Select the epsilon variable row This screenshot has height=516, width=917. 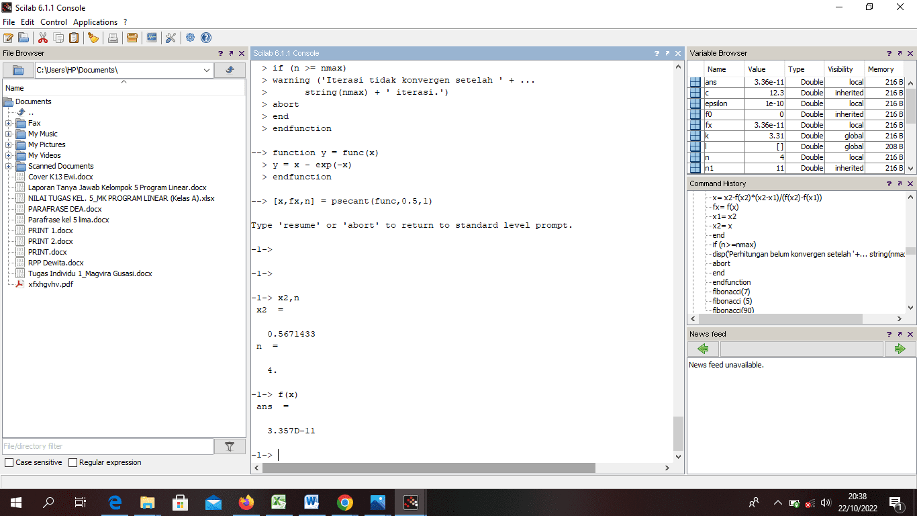(x=797, y=103)
